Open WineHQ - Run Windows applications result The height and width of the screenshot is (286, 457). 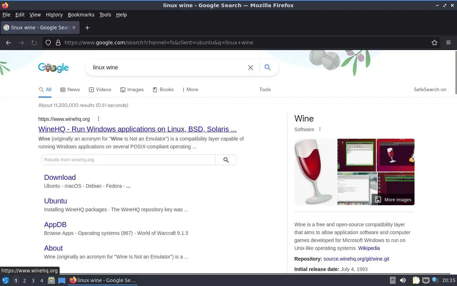137,129
